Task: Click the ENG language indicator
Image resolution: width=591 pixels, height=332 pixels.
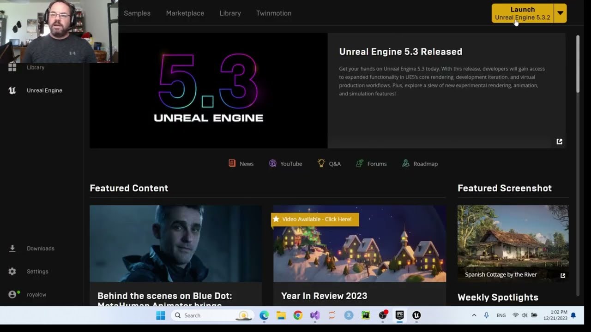Action: pyautogui.click(x=501, y=315)
